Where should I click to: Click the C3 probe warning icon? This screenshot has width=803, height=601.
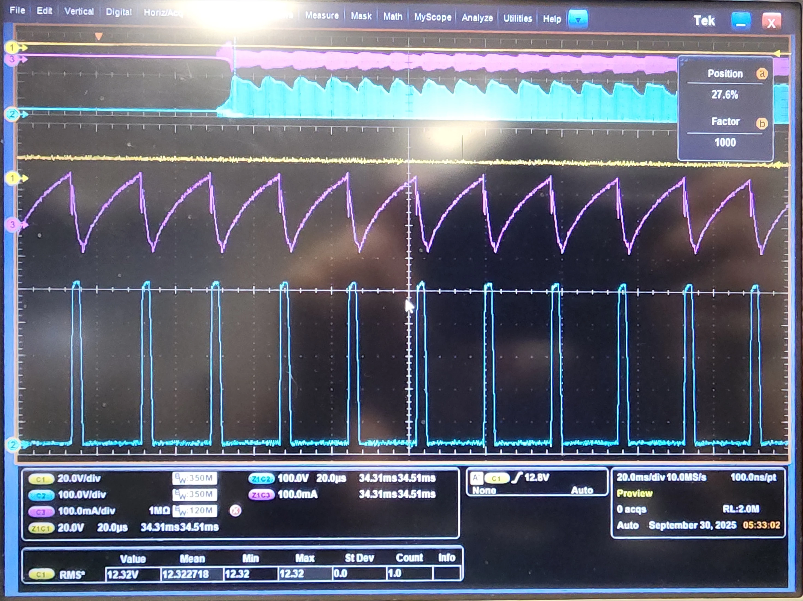[235, 511]
